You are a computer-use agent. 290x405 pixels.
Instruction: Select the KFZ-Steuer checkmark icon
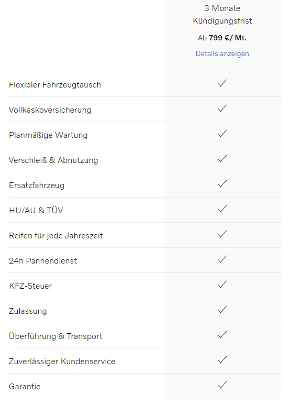coord(222,284)
